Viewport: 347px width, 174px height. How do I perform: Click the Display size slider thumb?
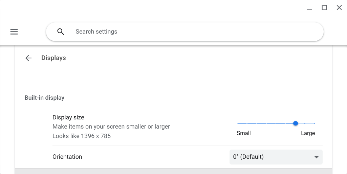296,123
